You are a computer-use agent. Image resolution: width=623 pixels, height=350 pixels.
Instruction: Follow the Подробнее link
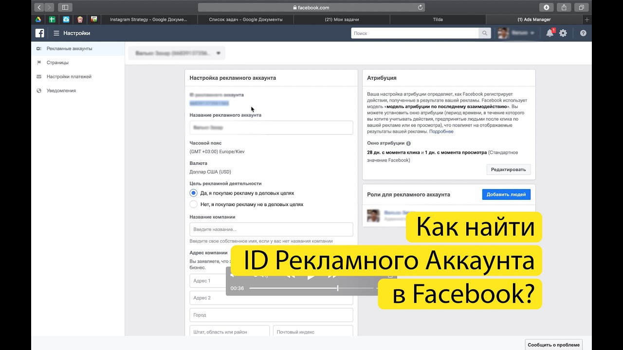[441, 132]
